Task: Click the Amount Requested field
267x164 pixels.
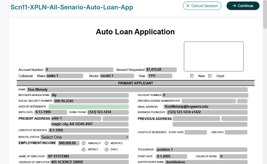Action: pyautogui.click(x=161, y=70)
